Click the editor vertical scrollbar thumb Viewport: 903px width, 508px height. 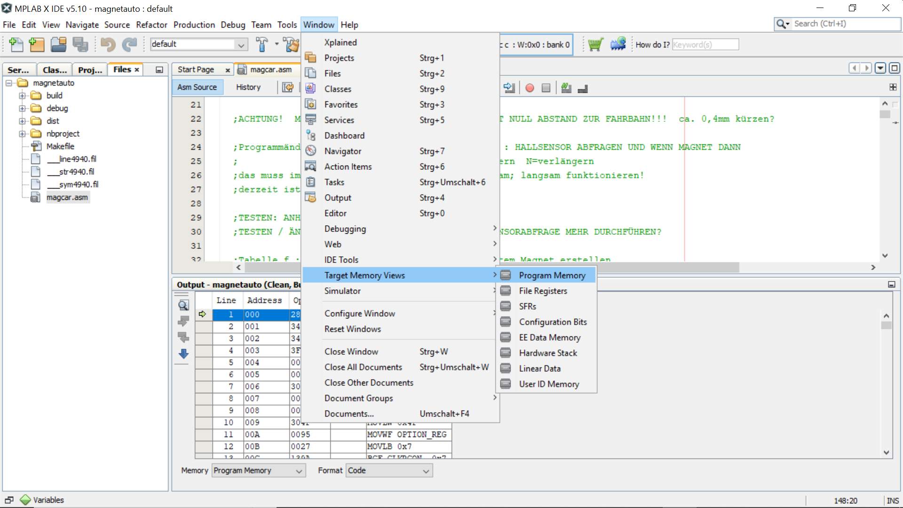885,114
